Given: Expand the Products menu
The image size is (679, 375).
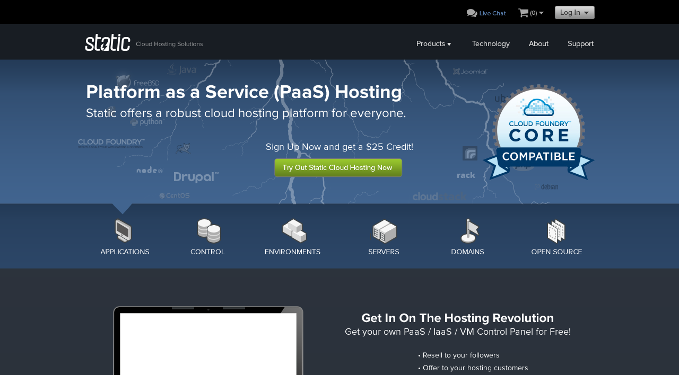Looking at the screenshot, I should [x=433, y=43].
